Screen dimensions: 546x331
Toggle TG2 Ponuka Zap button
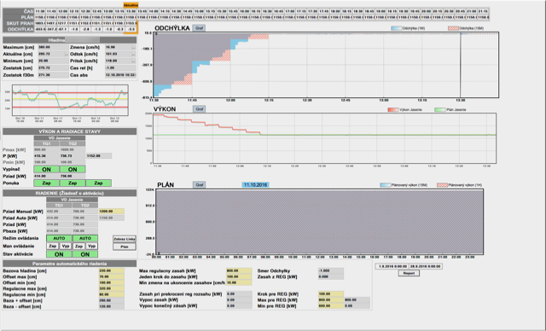73,183
